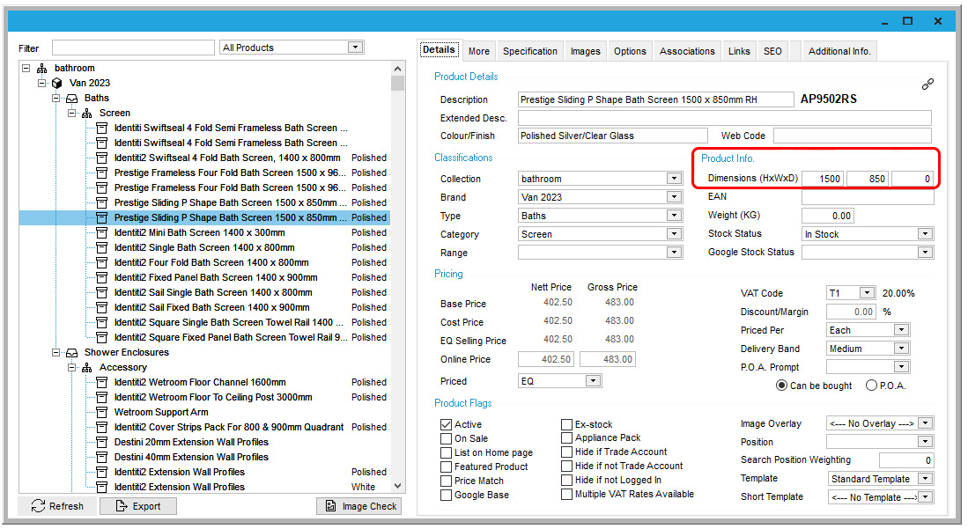This screenshot has height=529, width=968.
Task: Open the Delivery Band dropdown
Action: (901, 349)
